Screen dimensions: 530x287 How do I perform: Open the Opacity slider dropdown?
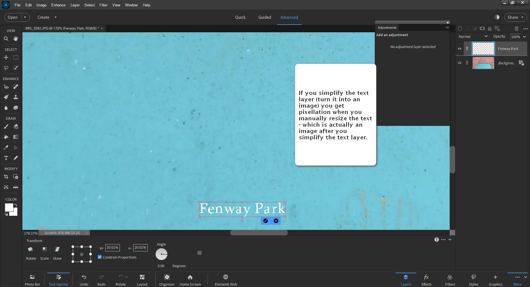coord(524,37)
